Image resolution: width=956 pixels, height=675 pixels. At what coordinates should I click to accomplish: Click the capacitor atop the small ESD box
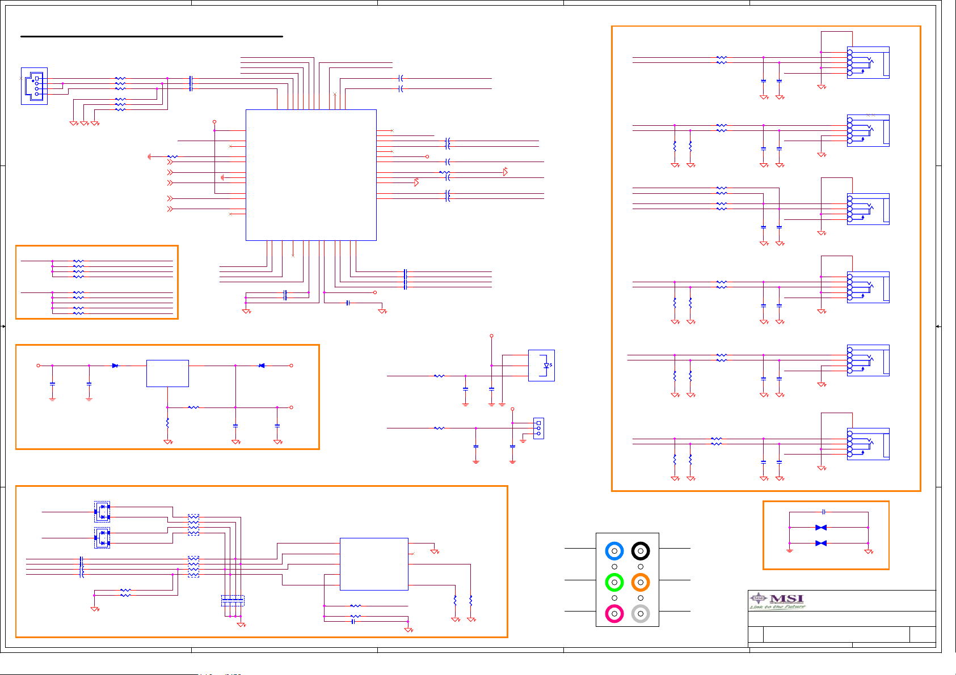pyautogui.click(x=823, y=512)
